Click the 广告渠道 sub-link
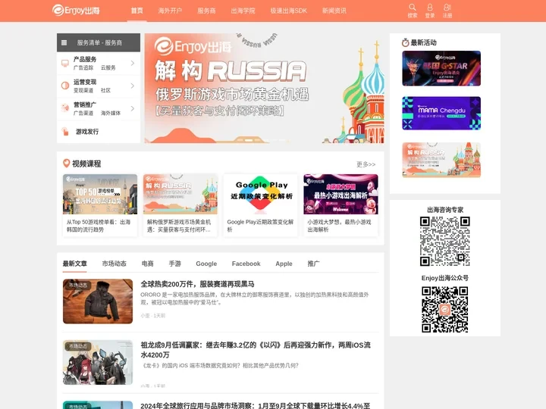 click(83, 113)
